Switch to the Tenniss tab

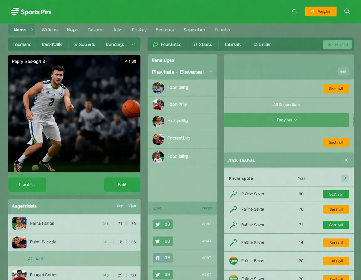pyautogui.click(x=222, y=30)
